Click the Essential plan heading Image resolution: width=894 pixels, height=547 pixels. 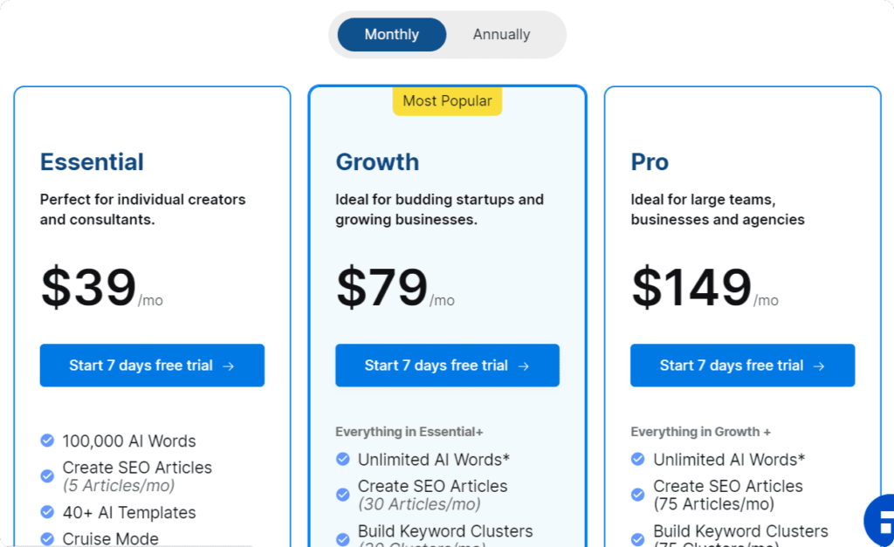[92, 162]
